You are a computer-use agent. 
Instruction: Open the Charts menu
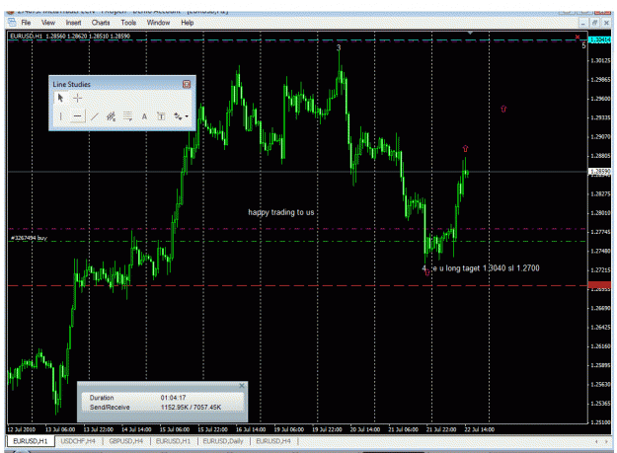click(x=101, y=23)
